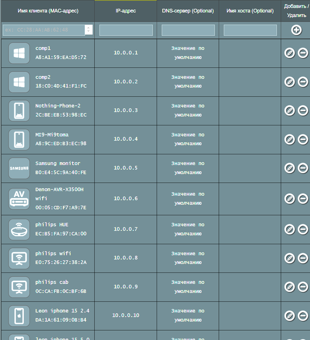The width and height of the screenshot is (310, 340).
Task: Click MAC address 18:C0:4D:41:F1:FC
Action: pos(61,86)
